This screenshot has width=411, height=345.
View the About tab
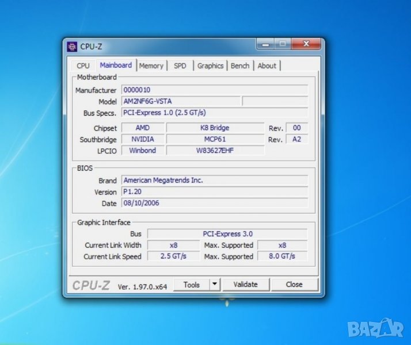point(267,66)
